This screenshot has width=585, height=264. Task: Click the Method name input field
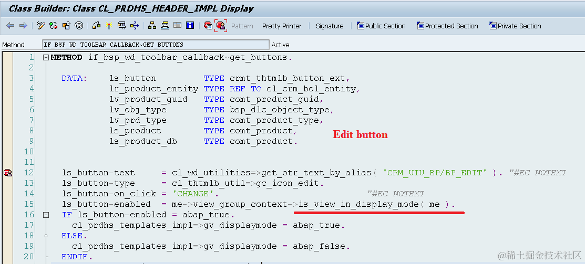pyautogui.click(x=156, y=45)
